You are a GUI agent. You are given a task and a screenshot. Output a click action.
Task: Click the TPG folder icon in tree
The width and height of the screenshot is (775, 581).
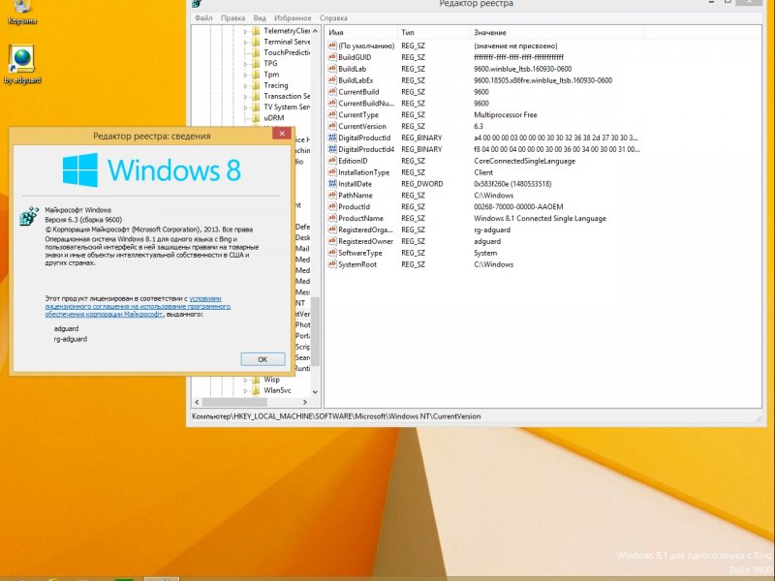256,63
